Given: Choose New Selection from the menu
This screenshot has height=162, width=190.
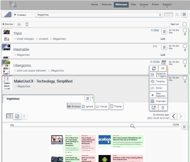Looking at the screenshot, I should click(x=158, y=94).
